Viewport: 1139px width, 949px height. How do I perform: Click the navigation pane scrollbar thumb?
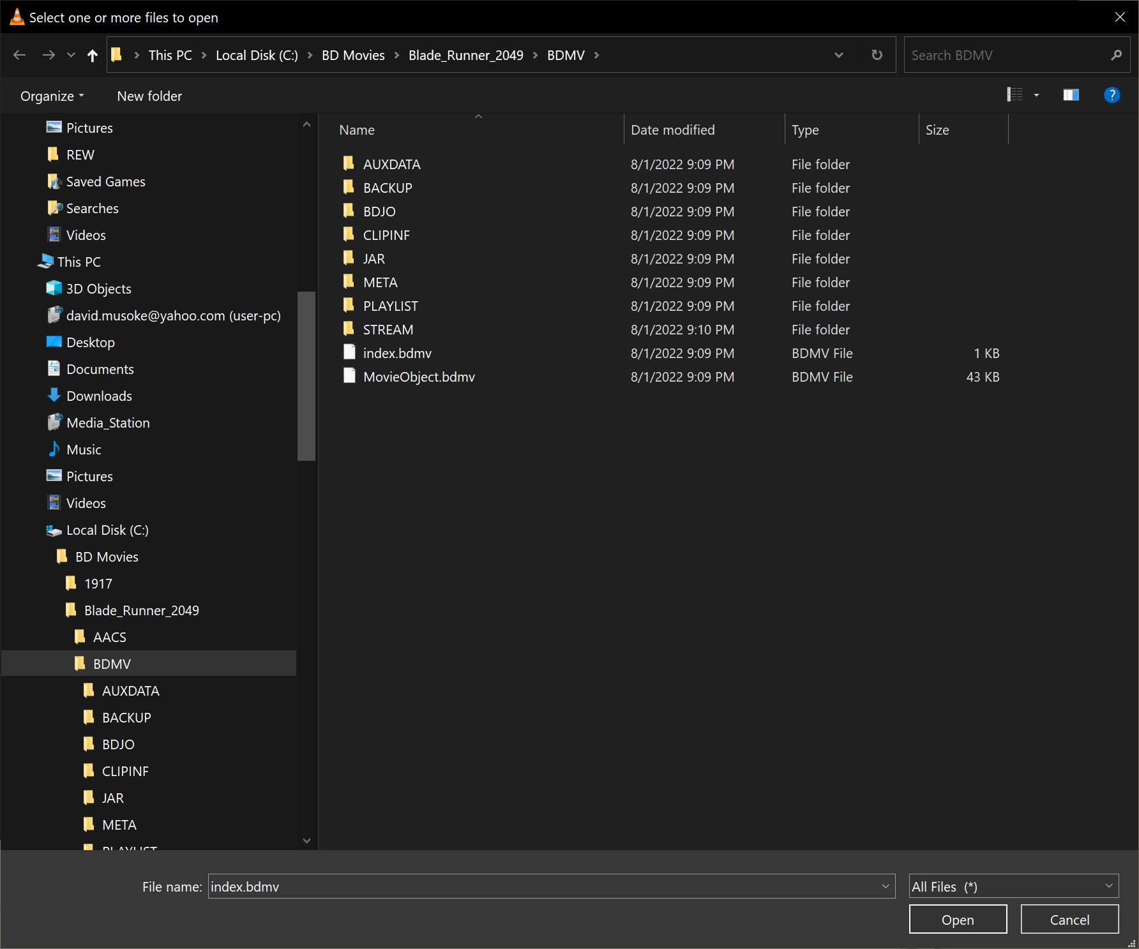pos(306,375)
